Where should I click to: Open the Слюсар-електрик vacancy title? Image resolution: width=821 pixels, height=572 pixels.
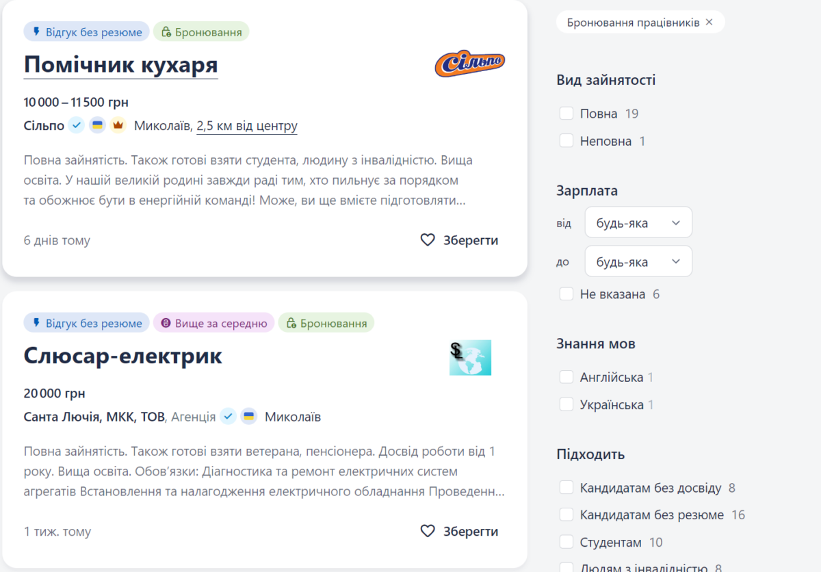[x=123, y=356]
